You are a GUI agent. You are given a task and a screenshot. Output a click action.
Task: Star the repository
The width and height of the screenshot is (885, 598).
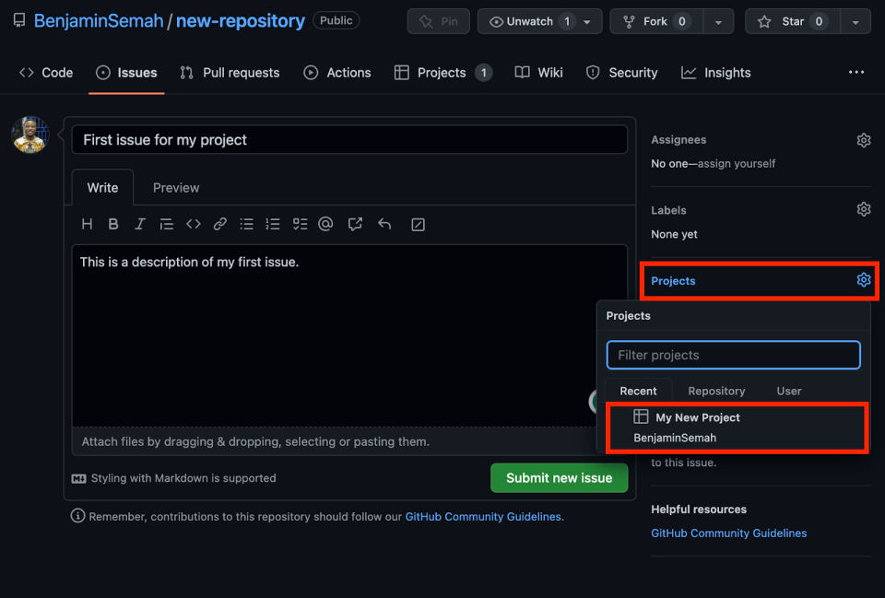click(x=793, y=21)
